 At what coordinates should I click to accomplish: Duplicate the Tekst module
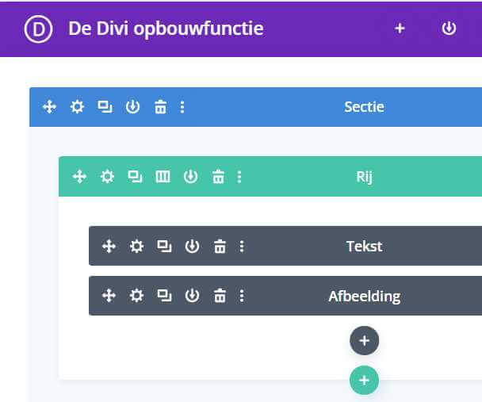[164, 246]
